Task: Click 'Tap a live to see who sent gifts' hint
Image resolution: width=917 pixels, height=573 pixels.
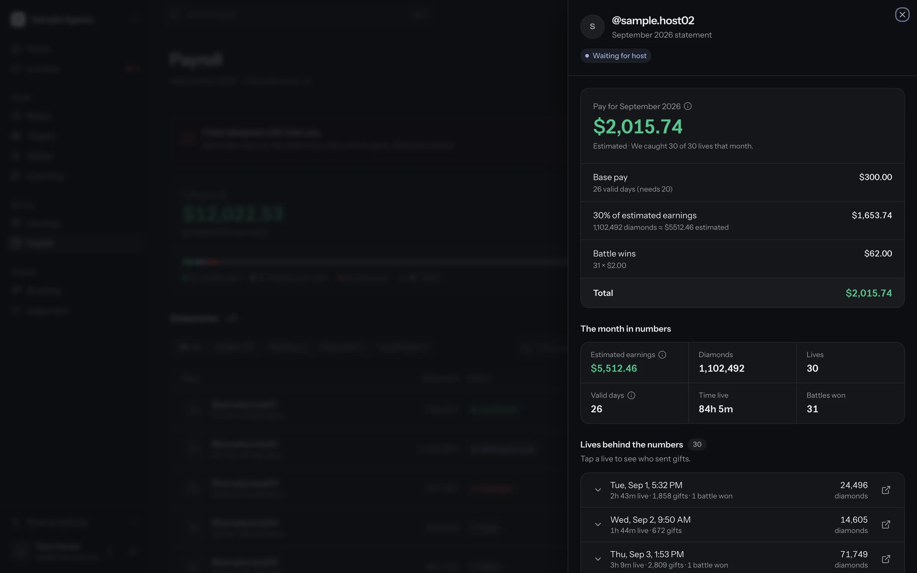Action: coord(635,458)
